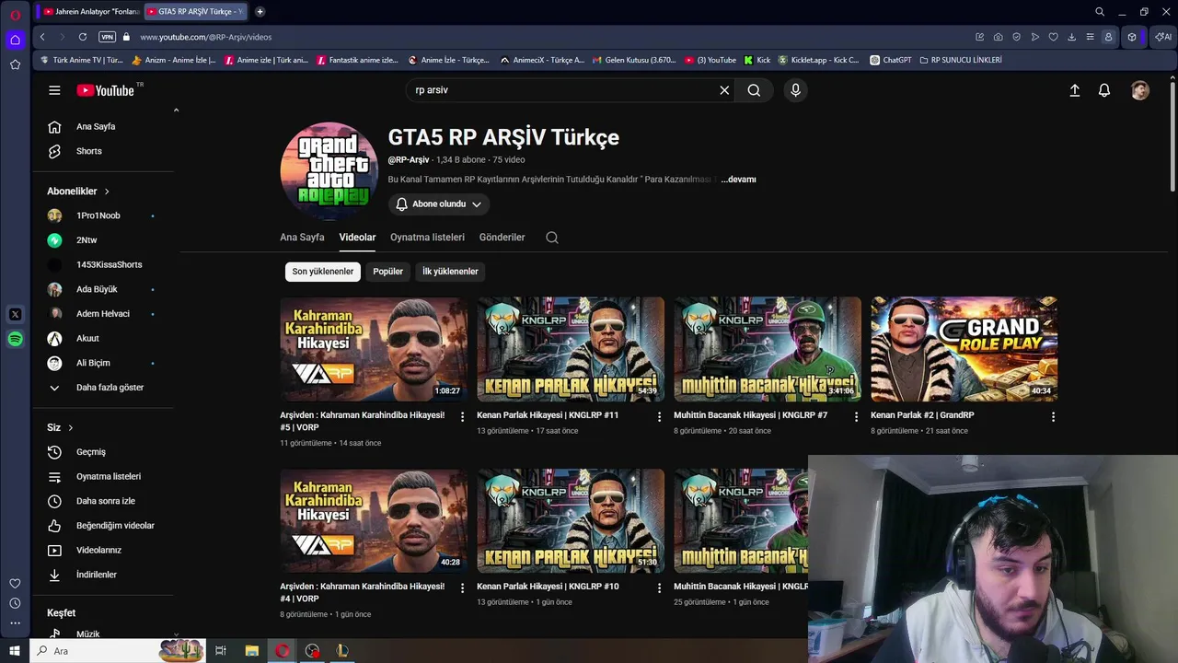Submit search with the magnifier button
1178x663 pixels.
[x=754, y=90]
